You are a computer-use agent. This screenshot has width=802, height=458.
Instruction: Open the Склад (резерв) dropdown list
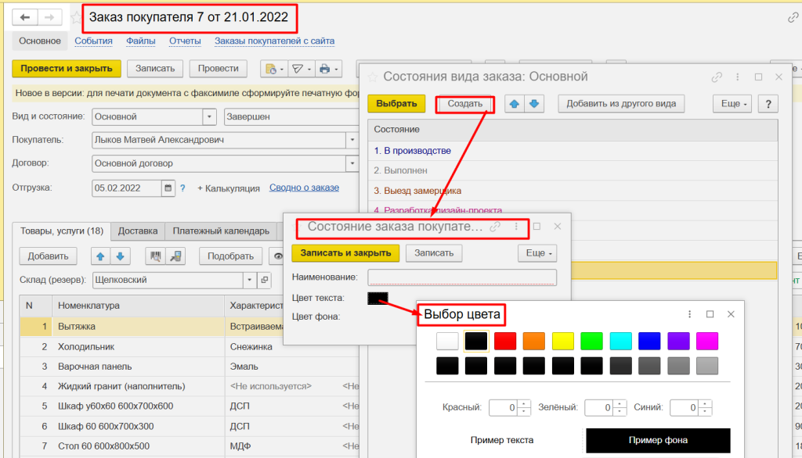point(249,279)
